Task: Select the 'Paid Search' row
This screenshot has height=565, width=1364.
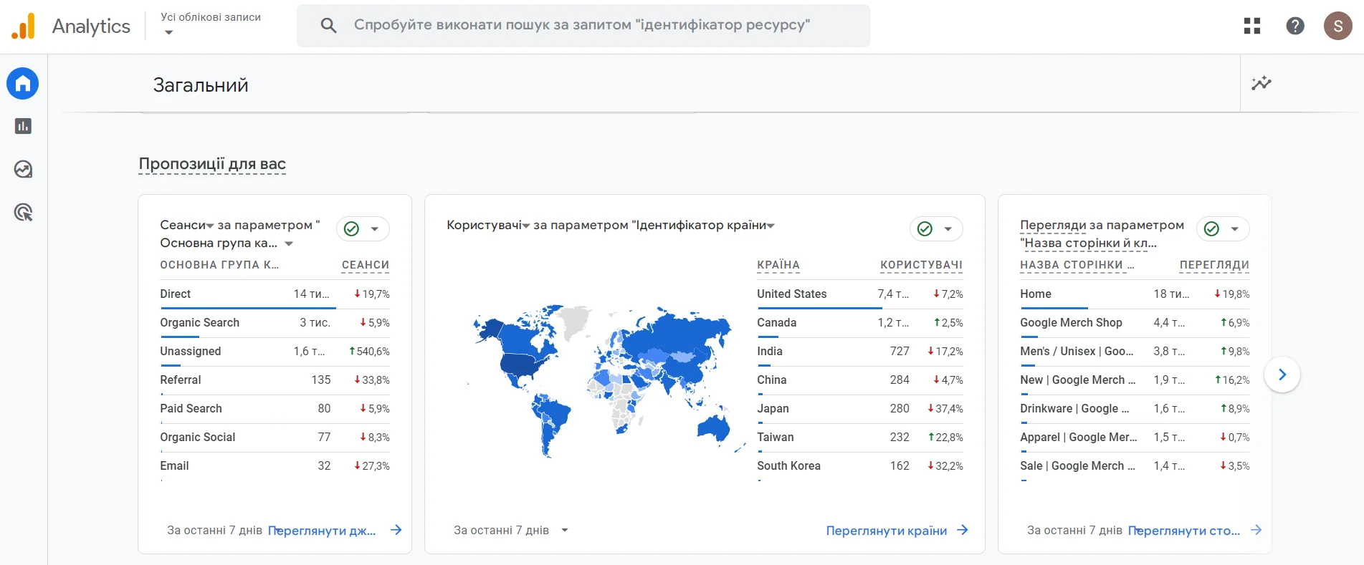Action: (x=275, y=409)
